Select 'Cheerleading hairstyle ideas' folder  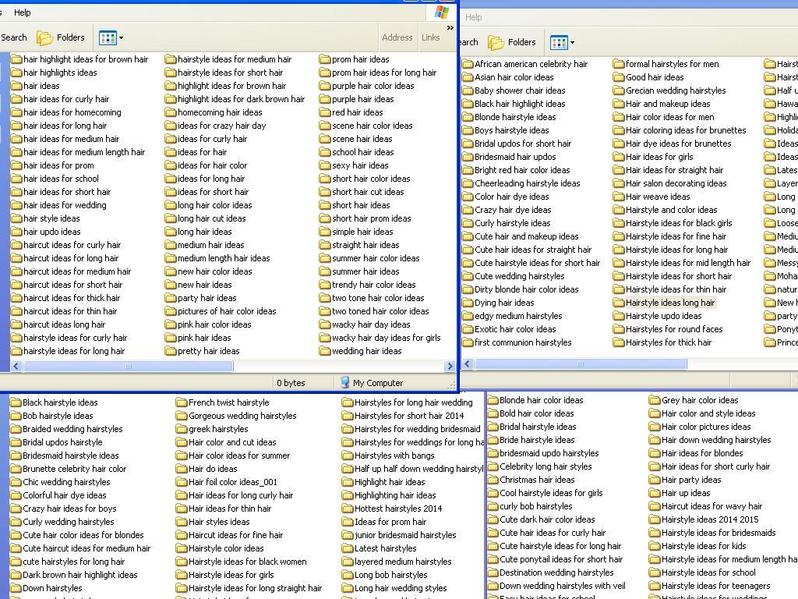coord(521,183)
